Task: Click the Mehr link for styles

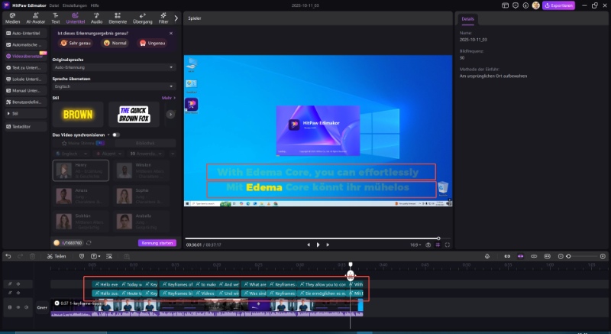Action: pos(168,98)
